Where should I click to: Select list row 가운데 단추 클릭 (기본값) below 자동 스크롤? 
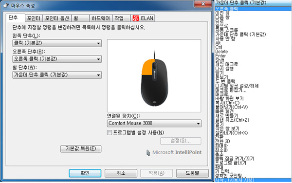pos(240,34)
